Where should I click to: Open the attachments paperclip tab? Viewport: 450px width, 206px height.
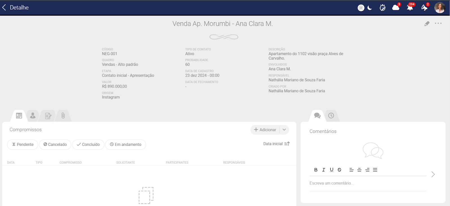tap(63, 116)
